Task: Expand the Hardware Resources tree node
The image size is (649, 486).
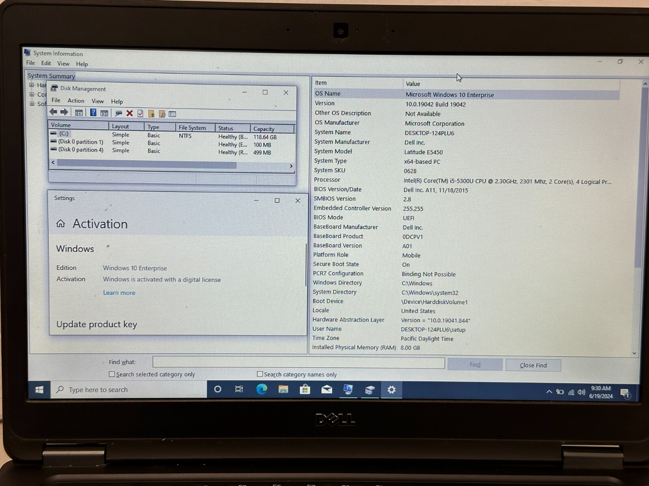Action: point(32,85)
